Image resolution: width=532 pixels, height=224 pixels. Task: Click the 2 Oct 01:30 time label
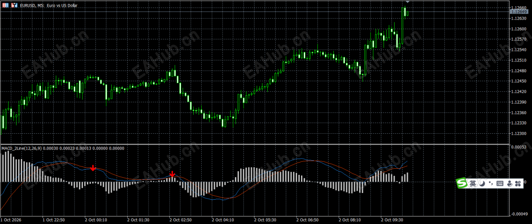[138, 220]
